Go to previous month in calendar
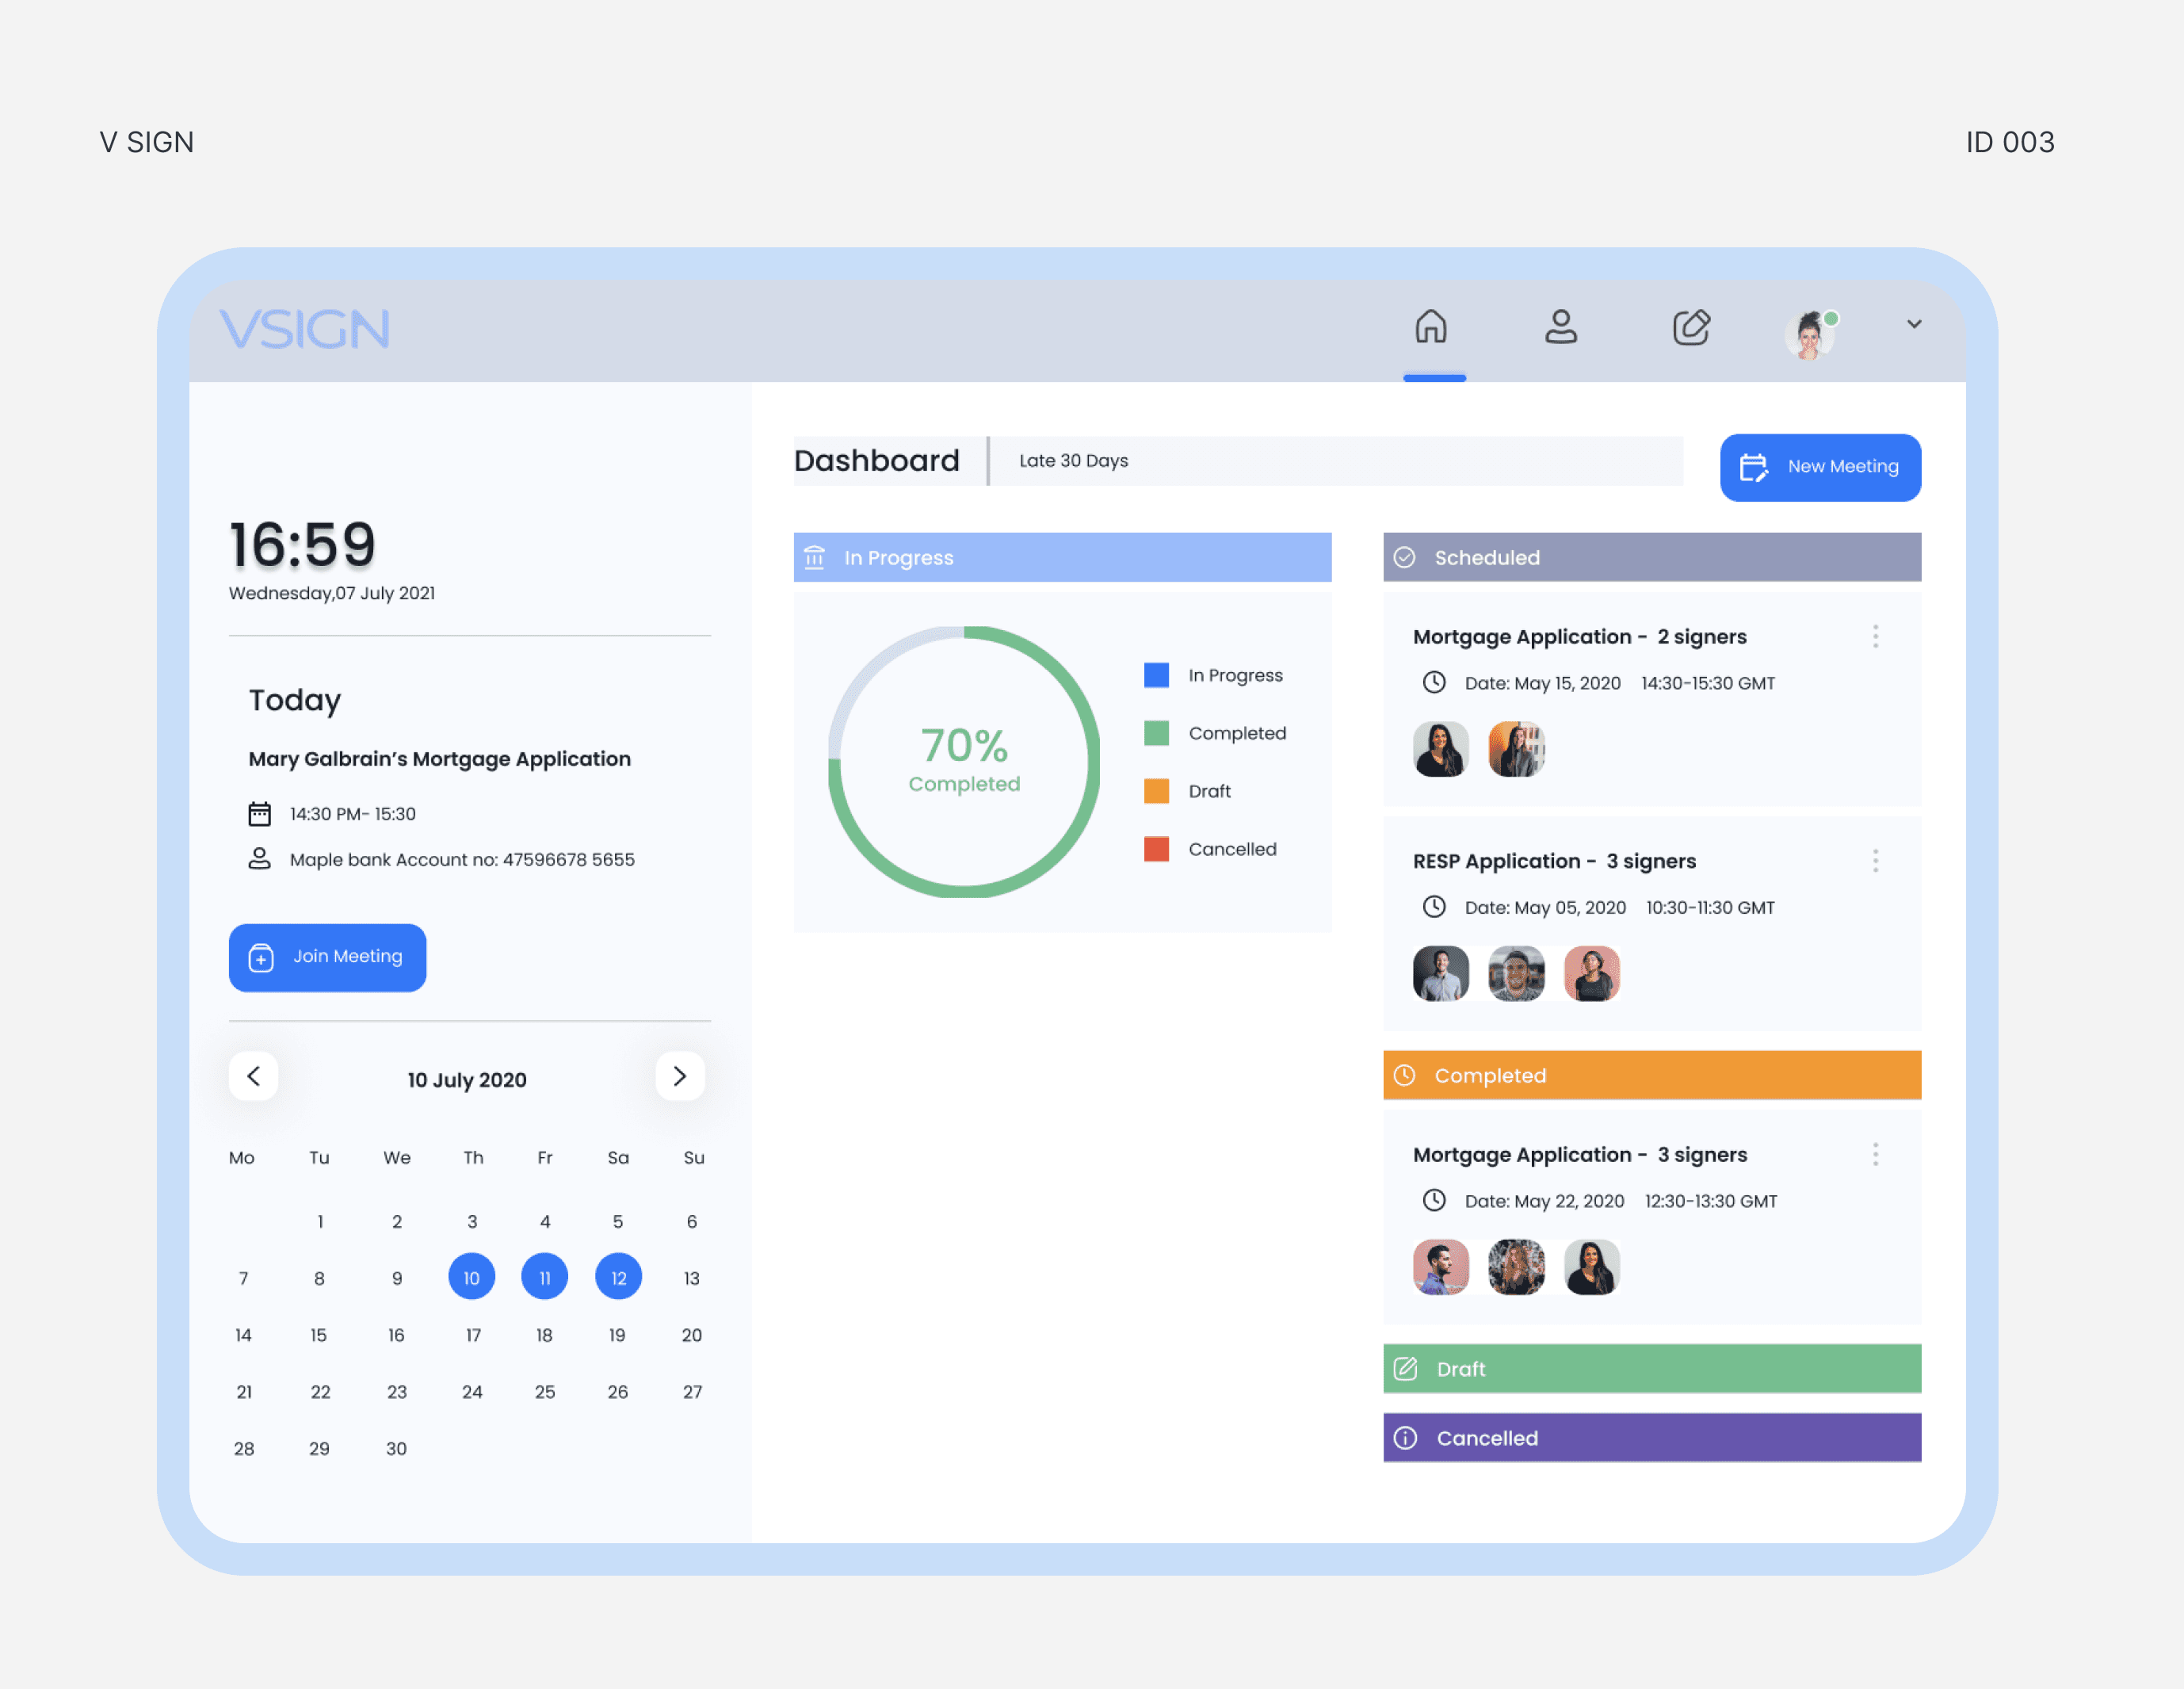The width and height of the screenshot is (2184, 1689). click(254, 1077)
